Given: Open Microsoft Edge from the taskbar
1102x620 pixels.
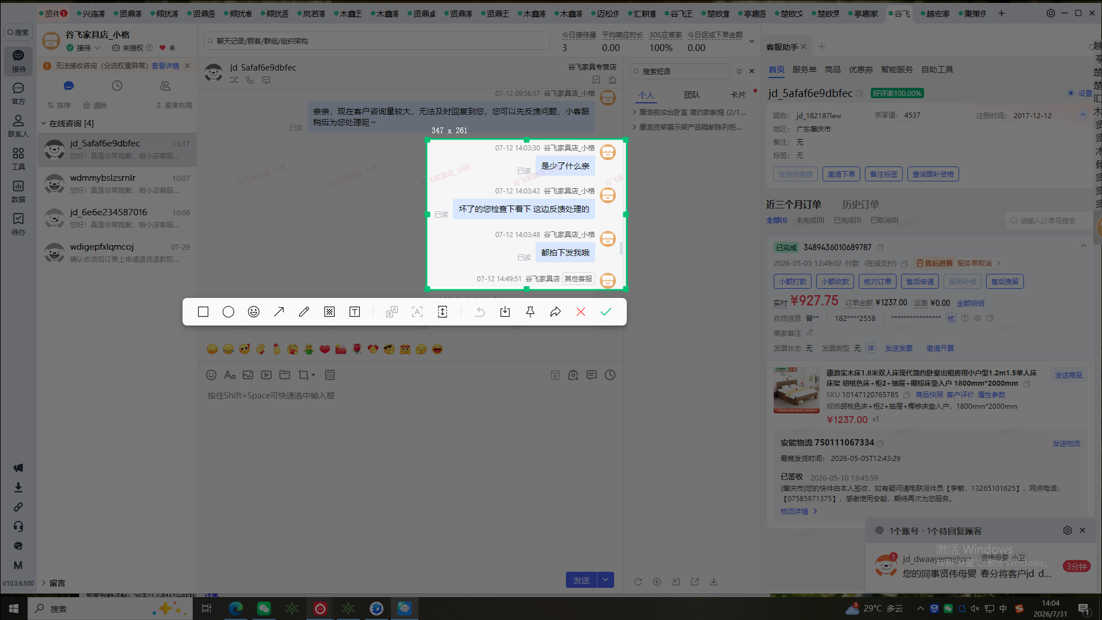Looking at the screenshot, I should pyautogui.click(x=236, y=609).
